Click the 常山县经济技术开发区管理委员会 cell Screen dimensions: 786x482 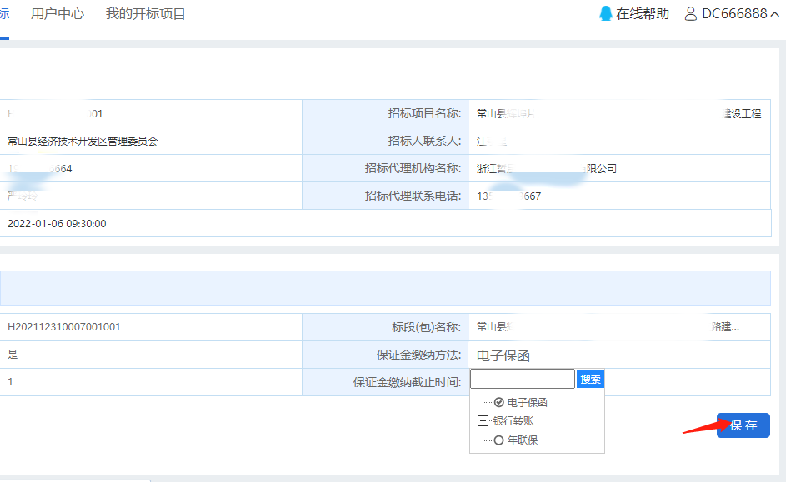[83, 142]
